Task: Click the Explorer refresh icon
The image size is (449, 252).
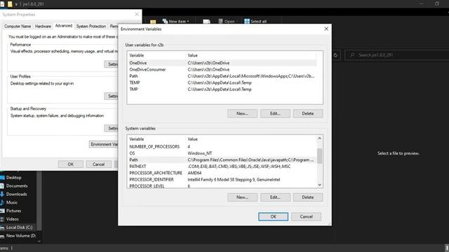Action: coord(335,55)
